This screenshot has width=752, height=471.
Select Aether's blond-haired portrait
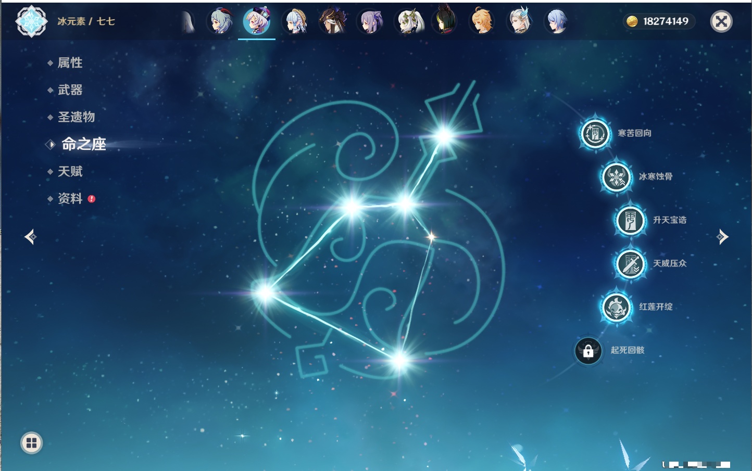483,21
